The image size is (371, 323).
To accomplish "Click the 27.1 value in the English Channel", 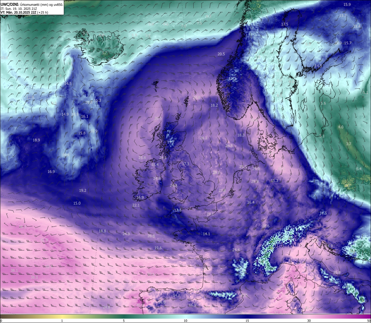I will (210, 214).
